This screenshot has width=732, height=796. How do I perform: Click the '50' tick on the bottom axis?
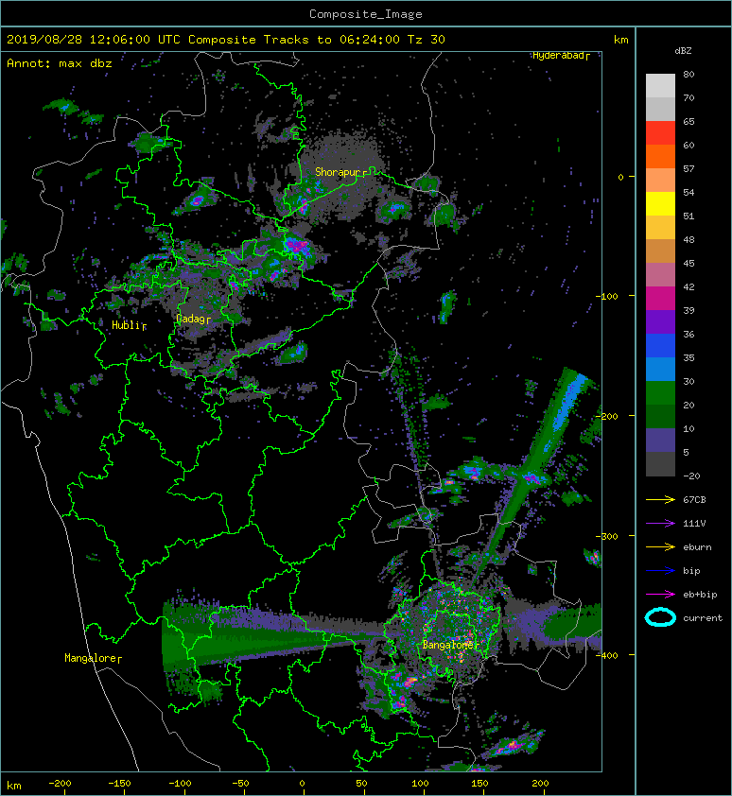pos(361,784)
